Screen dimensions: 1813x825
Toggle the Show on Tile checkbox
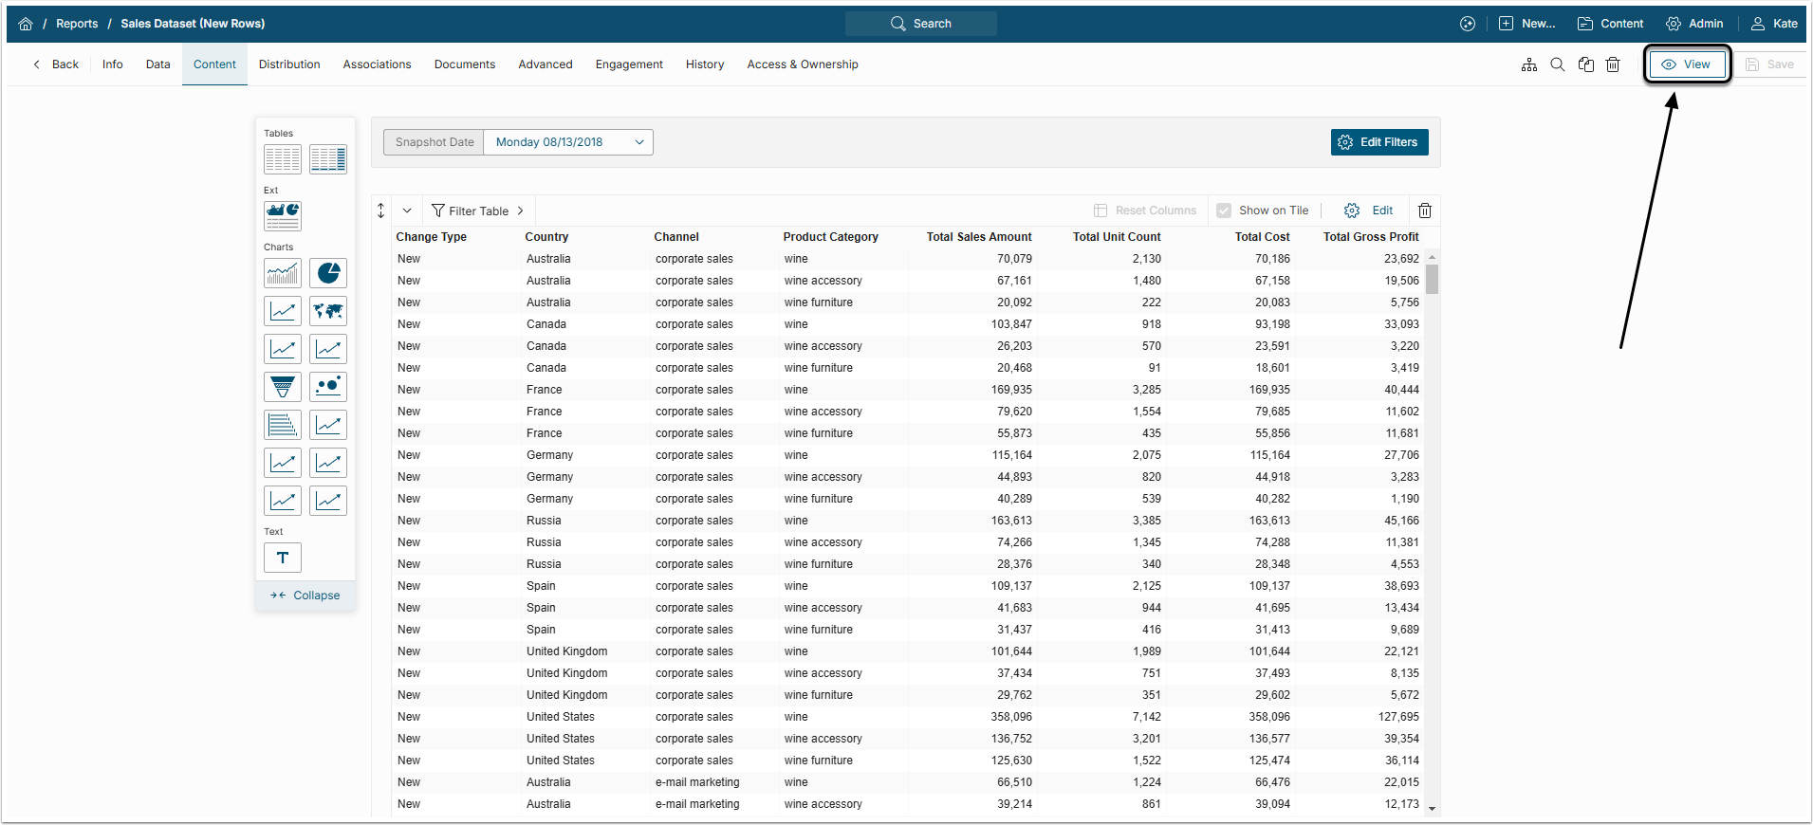tap(1224, 211)
